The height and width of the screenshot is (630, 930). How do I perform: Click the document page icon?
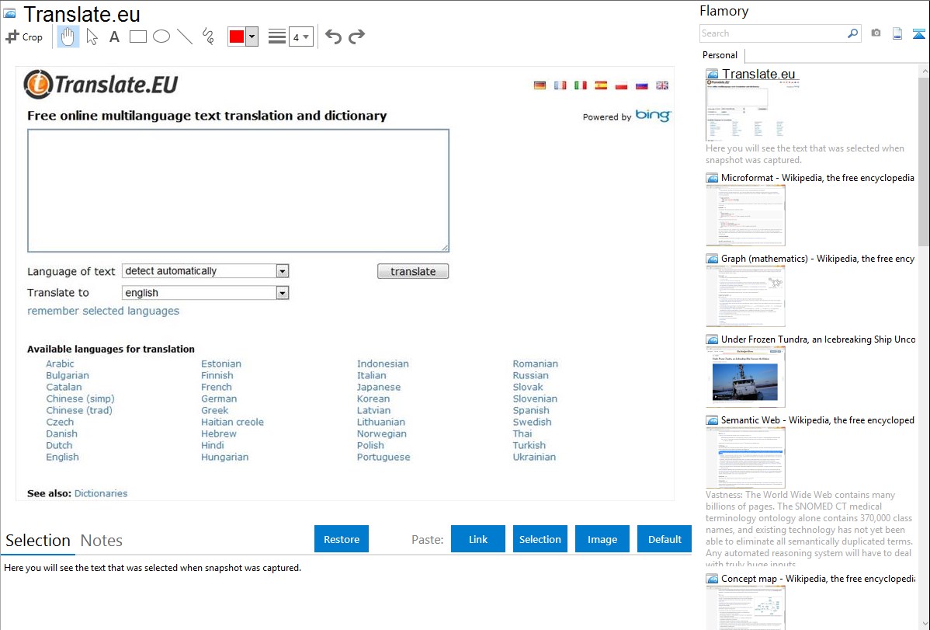point(897,33)
